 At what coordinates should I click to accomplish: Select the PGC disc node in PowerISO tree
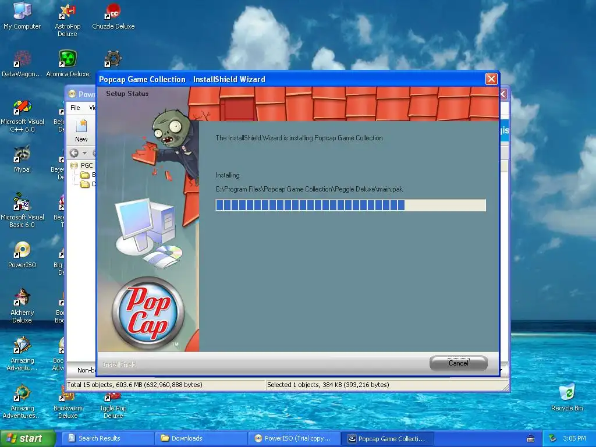click(x=82, y=165)
